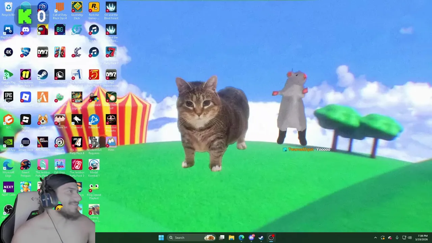Select The Jackbox Party Pack 5
Image resolution: width=432 pixels, height=243 pixels.
(94, 78)
